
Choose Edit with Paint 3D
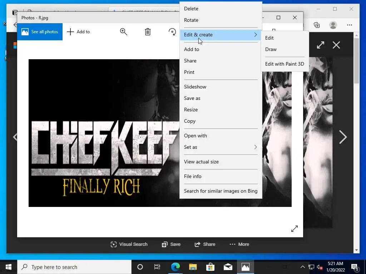[x=285, y=64]
